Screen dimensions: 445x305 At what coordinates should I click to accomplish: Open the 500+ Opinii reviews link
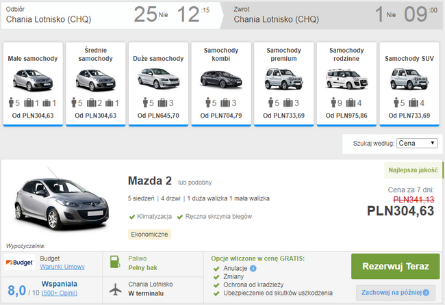(60, 293)
